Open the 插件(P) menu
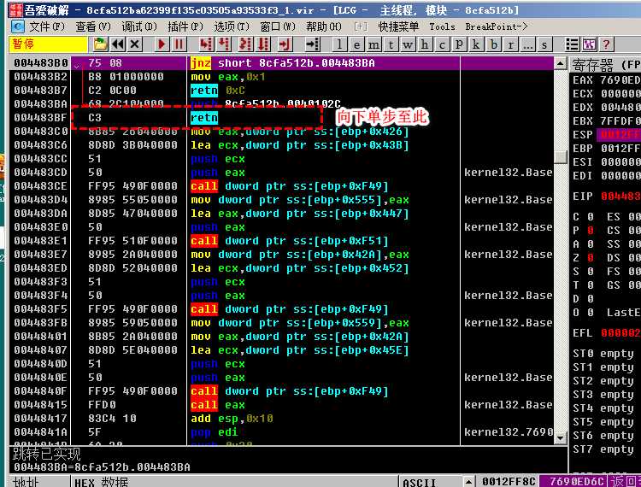Viewport: 641px width, 487px height. pos(185,26)
